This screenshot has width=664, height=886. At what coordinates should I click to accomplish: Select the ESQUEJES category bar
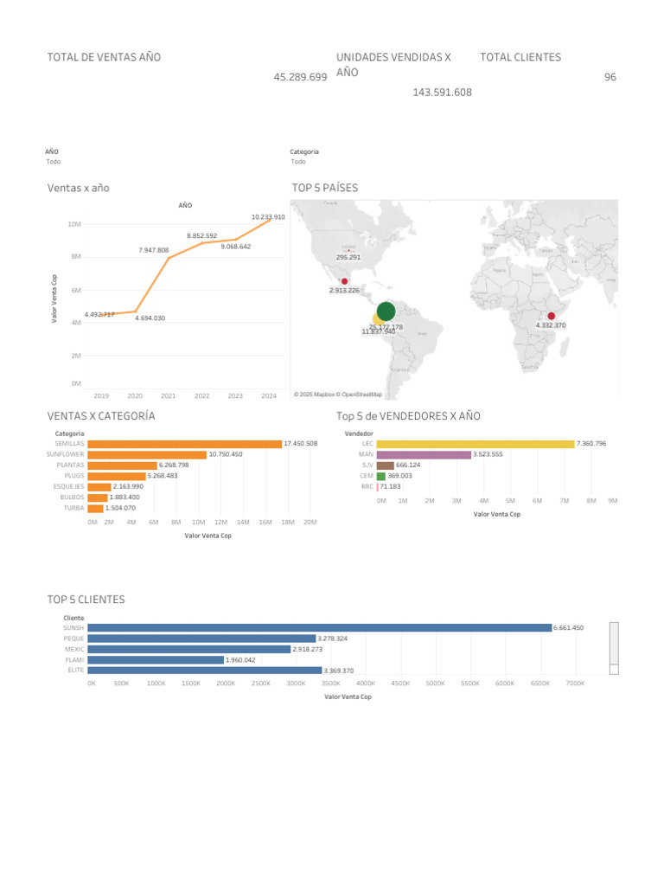click(99, 487)
